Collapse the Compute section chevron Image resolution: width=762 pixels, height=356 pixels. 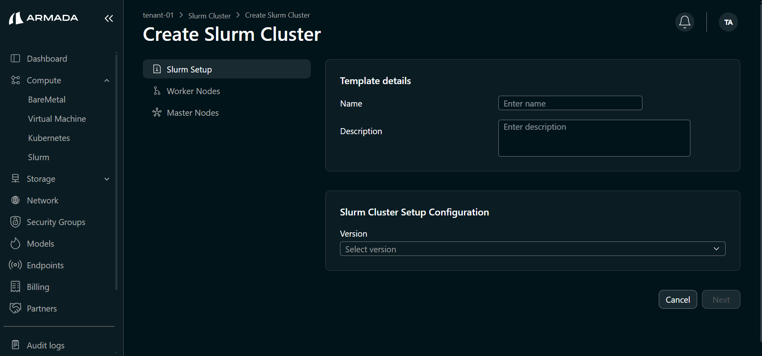(107, 80)
